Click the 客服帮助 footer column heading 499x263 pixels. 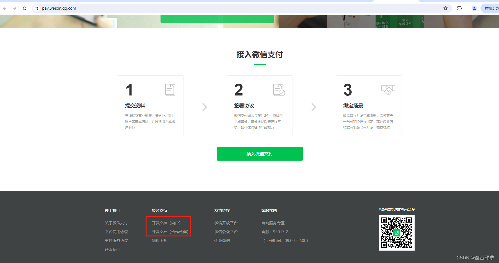coord(269,210)
